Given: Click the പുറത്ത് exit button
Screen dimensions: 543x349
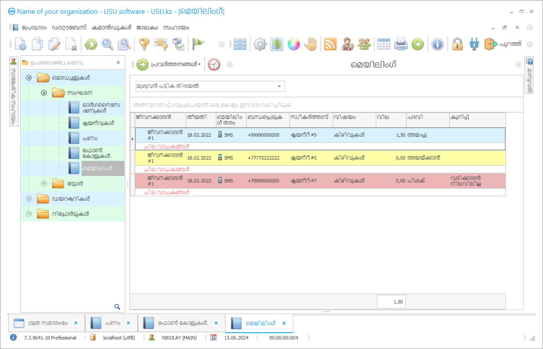Looking at the screenshot, I should pyautogui.click(x=503, y=44).
